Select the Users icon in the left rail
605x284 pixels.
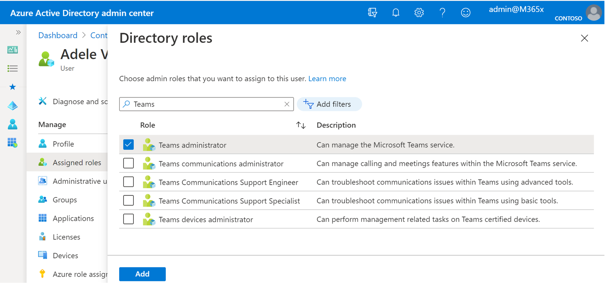pyautogui.click(x=12, y=124)
